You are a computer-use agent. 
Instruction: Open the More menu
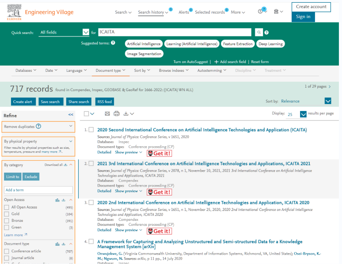(238, 12)
